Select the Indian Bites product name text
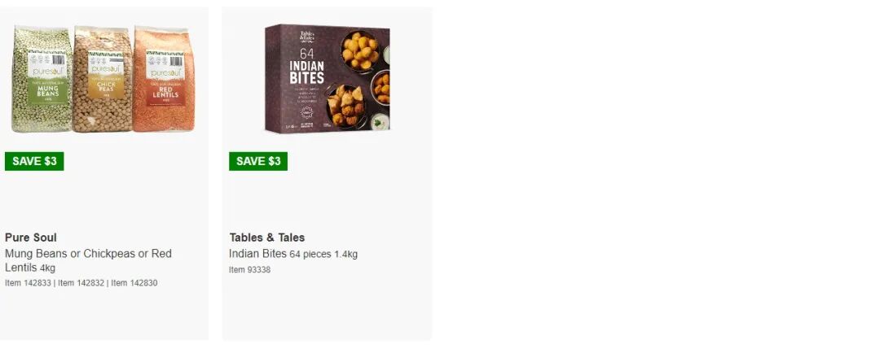This screenshot has height=349, width=880. 257,254
